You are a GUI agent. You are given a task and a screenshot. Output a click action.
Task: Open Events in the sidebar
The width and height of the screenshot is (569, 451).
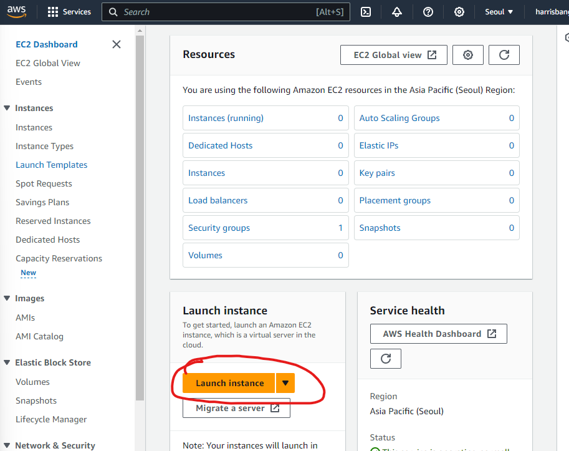pyautogui.click(x=29, y=82)
